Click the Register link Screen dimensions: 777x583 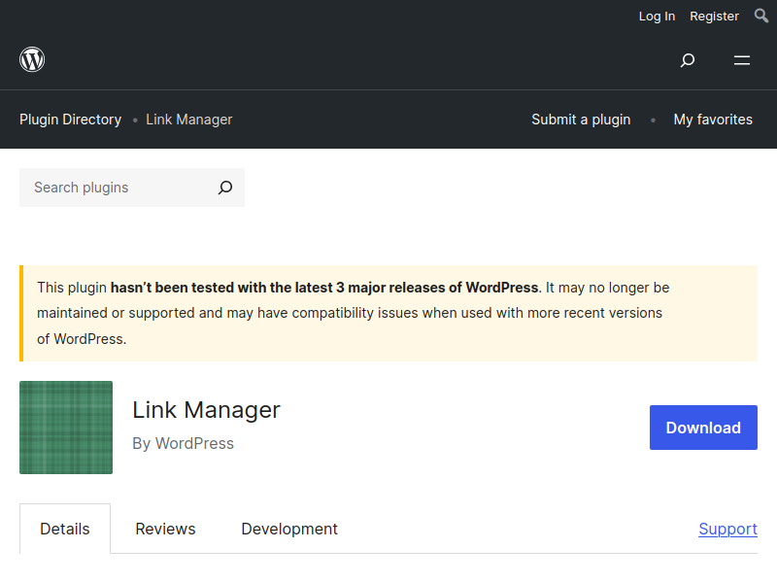(714, 17)
